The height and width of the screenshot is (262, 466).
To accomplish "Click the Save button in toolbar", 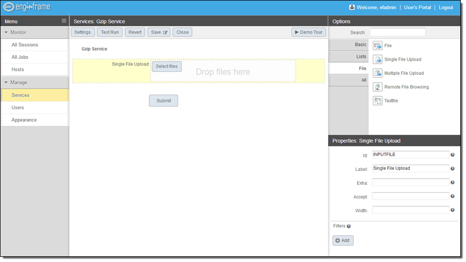I will [159, 32].
